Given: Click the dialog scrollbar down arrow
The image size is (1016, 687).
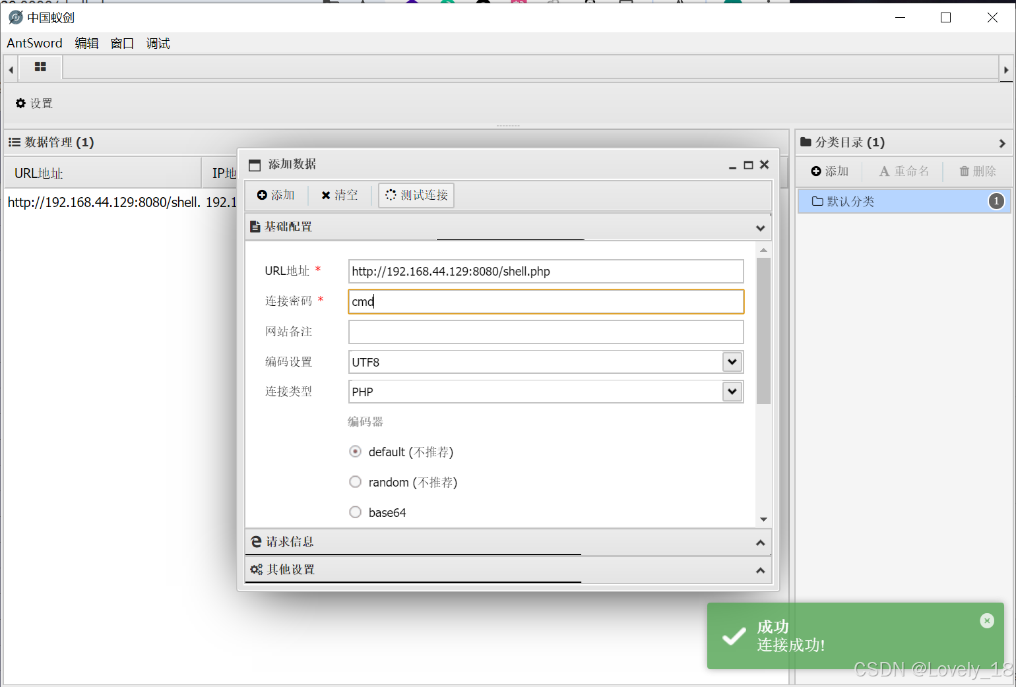Looking at the screenshot, I should coord(763,520).
